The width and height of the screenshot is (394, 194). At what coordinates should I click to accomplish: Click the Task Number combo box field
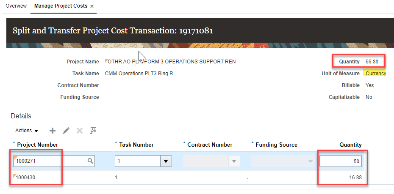[x=137, y=161]
